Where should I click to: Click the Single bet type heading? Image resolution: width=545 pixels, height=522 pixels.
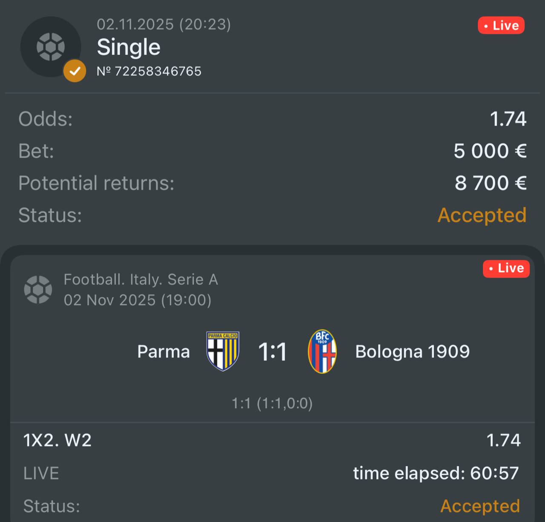click(129, 47)
